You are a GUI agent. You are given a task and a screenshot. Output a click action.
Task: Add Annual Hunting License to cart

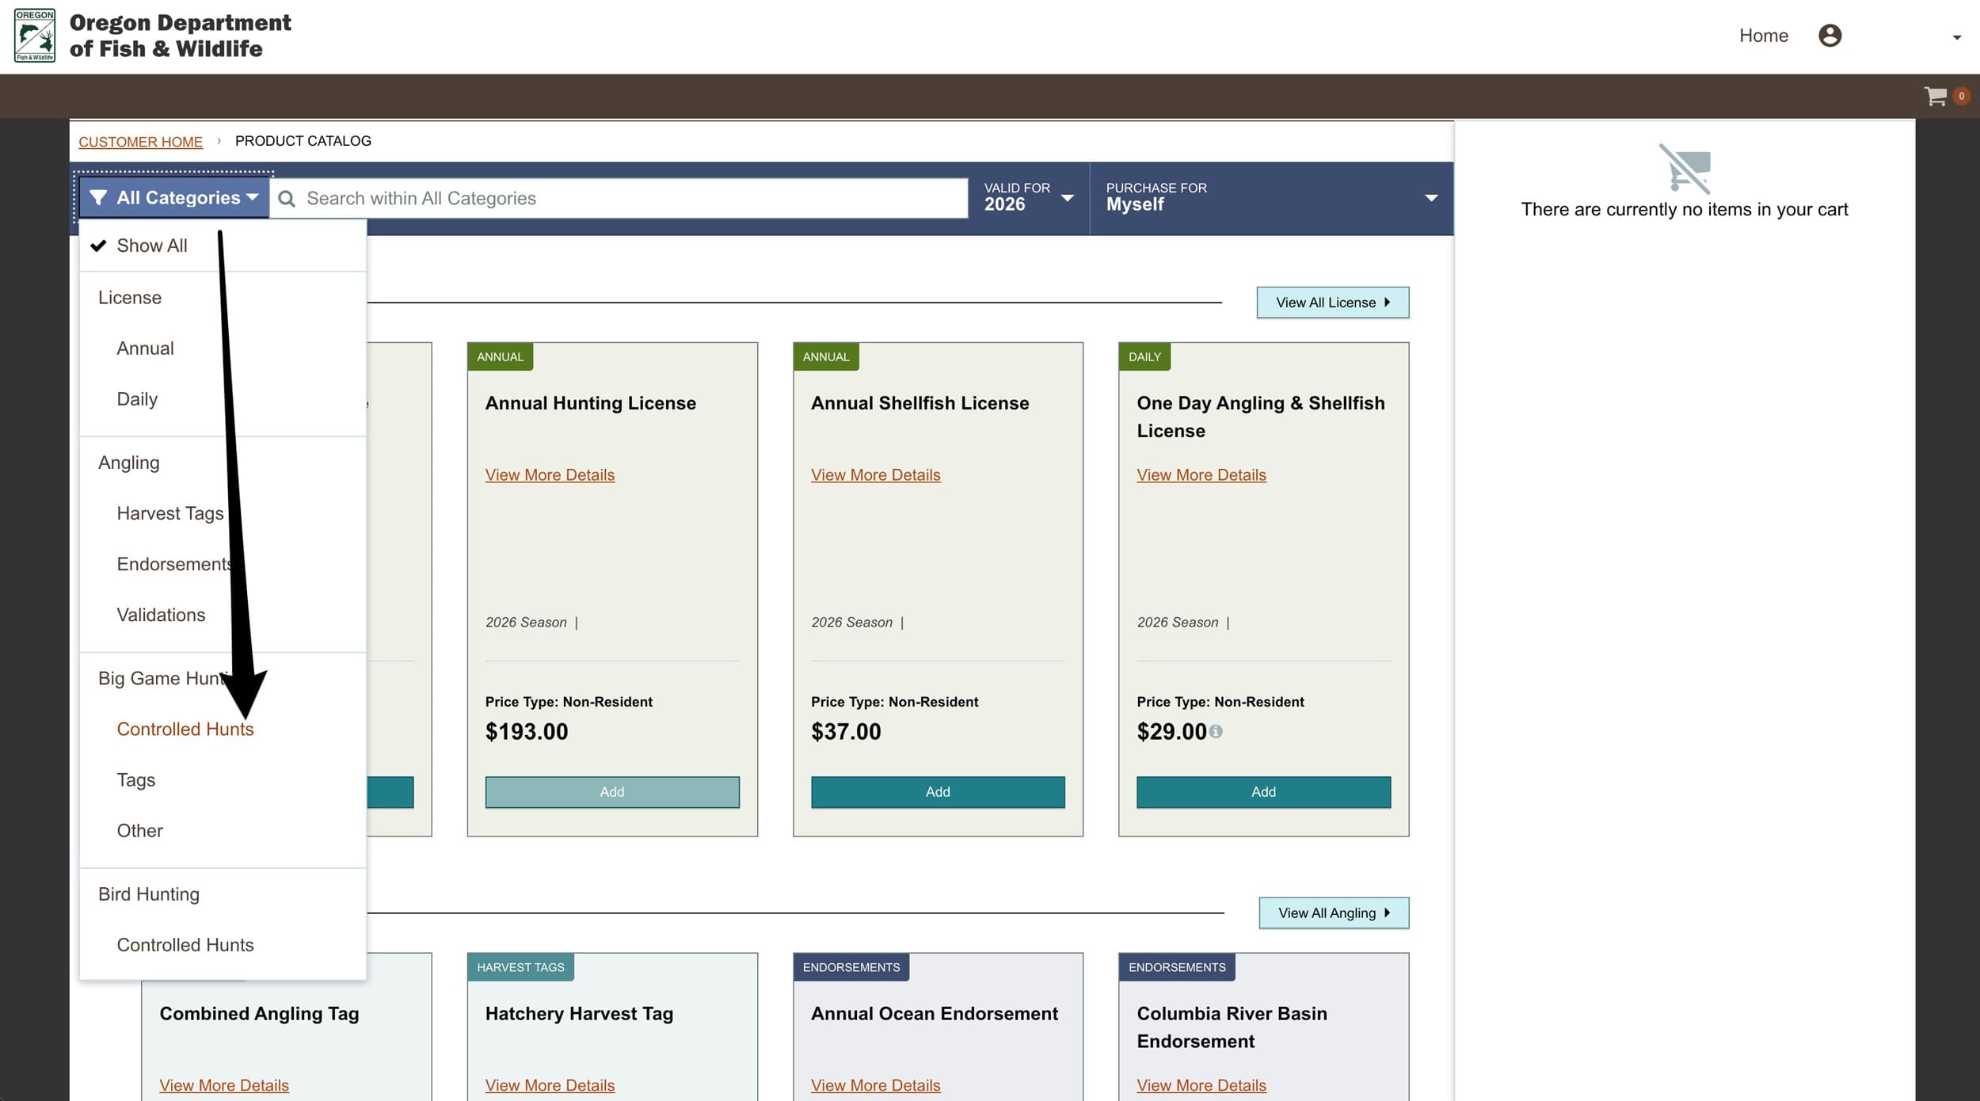pos(612,792)
